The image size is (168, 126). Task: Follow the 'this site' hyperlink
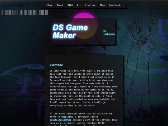(67, 117)
